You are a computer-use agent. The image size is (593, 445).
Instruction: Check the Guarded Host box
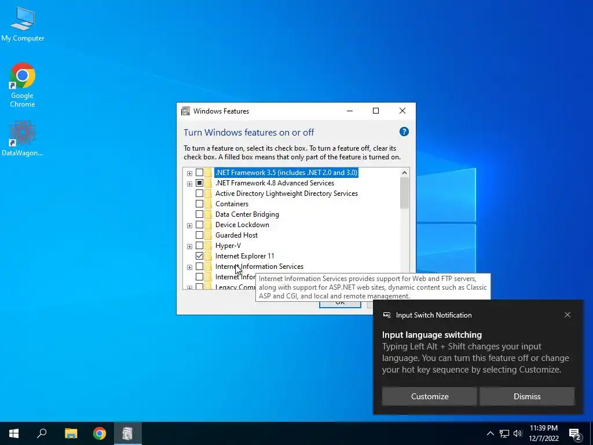click(199, 235)
